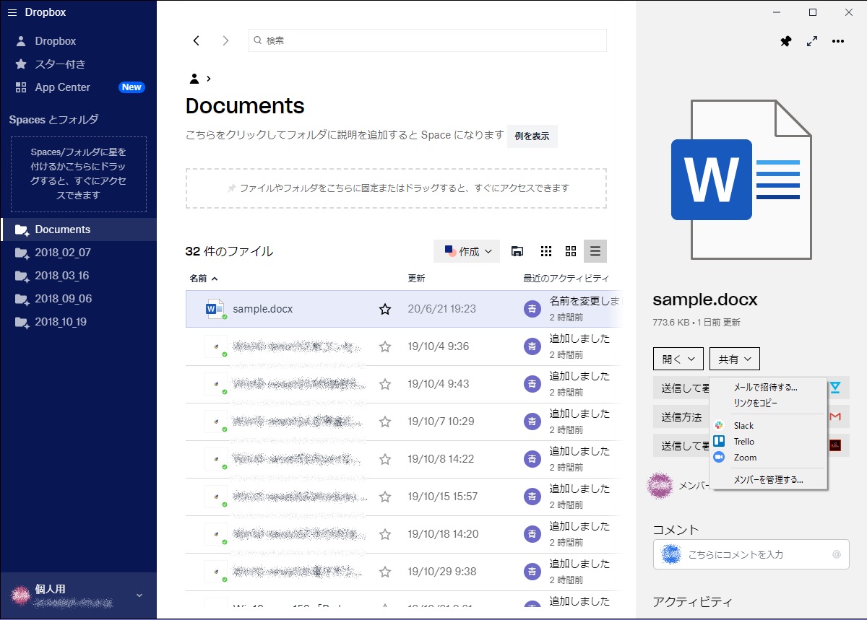Switch to small grid view
The height and width of the screenshot is (620, 867).
(x=546, y=251)
